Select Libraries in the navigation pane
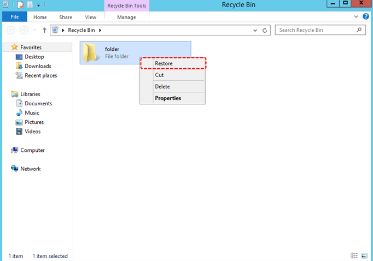The height and width of the screenshot is (261, 373). point(30,94)
